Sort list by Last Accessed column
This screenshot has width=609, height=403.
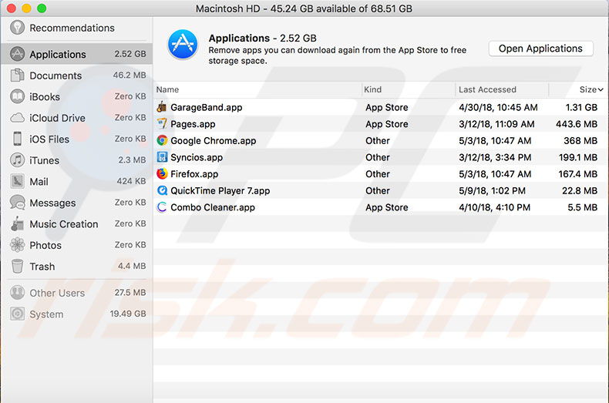tap(487, 89)
